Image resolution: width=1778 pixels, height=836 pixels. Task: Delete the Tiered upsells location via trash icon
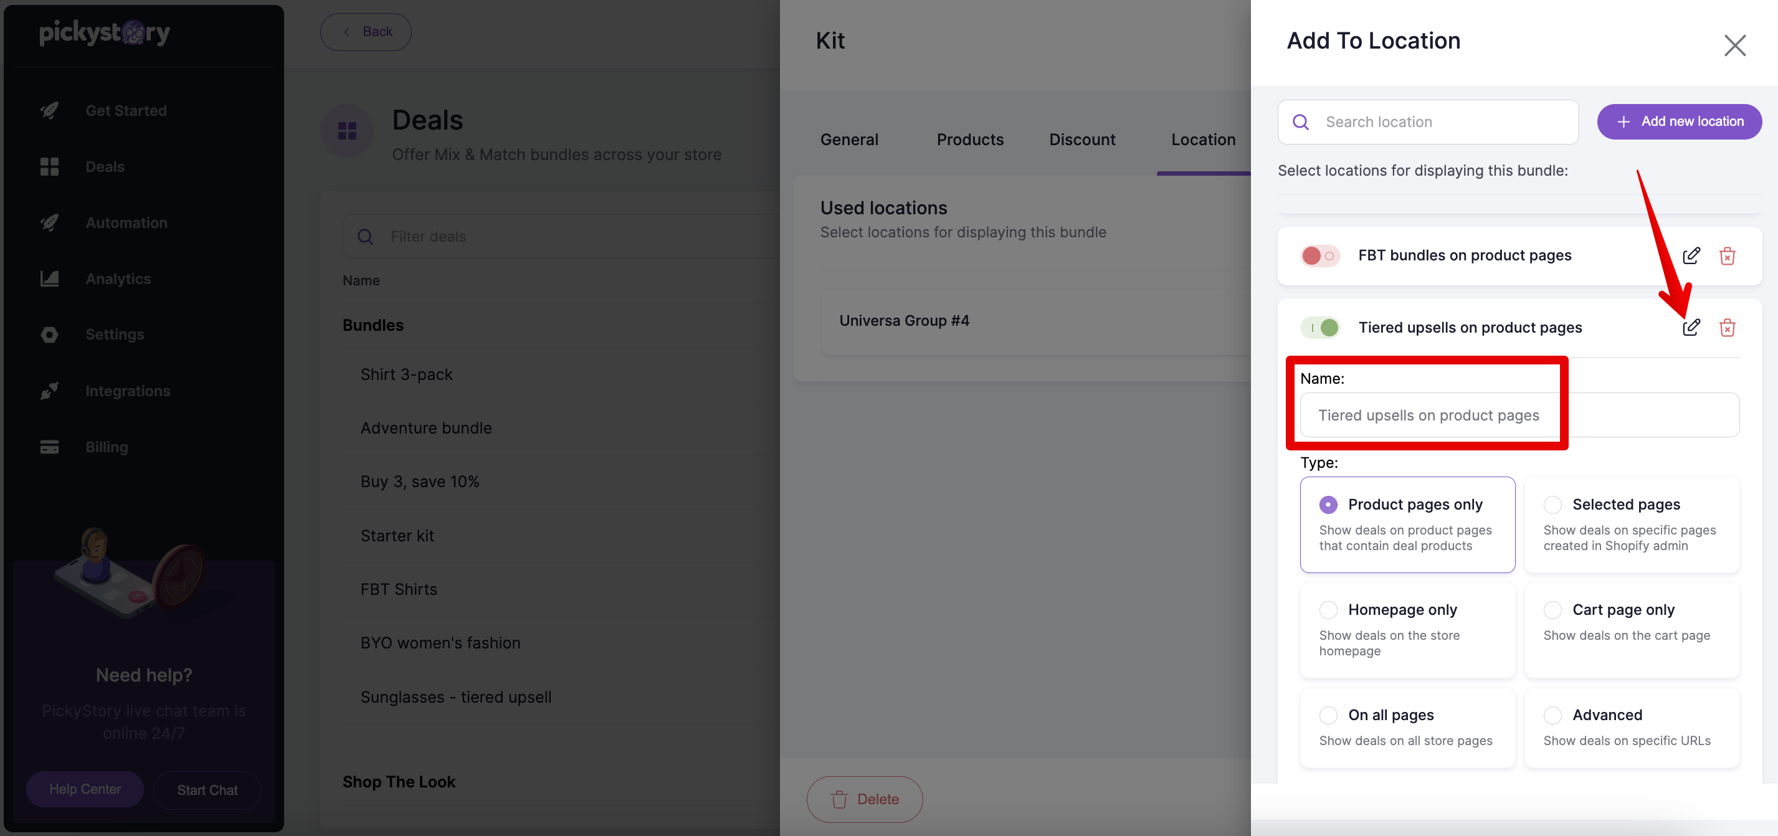point(1727,327)
